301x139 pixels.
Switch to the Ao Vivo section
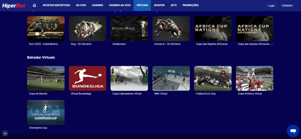[81, 5]
